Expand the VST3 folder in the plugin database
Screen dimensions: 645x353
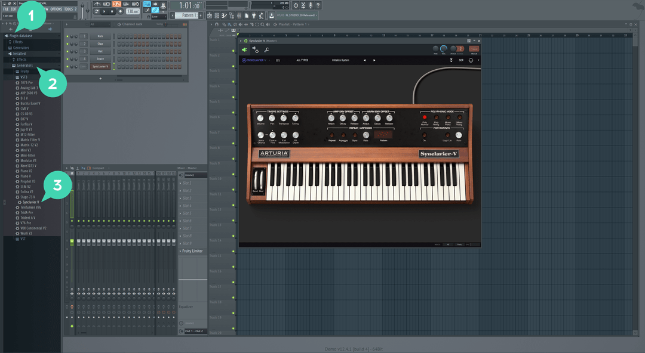tap(24, 76)
